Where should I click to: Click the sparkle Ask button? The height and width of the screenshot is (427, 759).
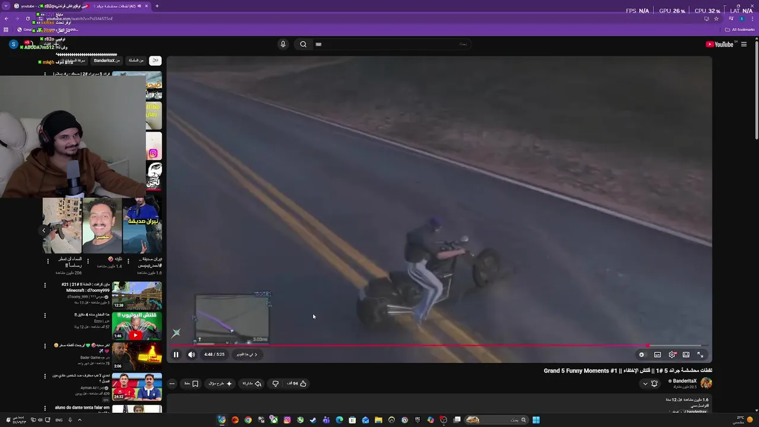[220, 384]
